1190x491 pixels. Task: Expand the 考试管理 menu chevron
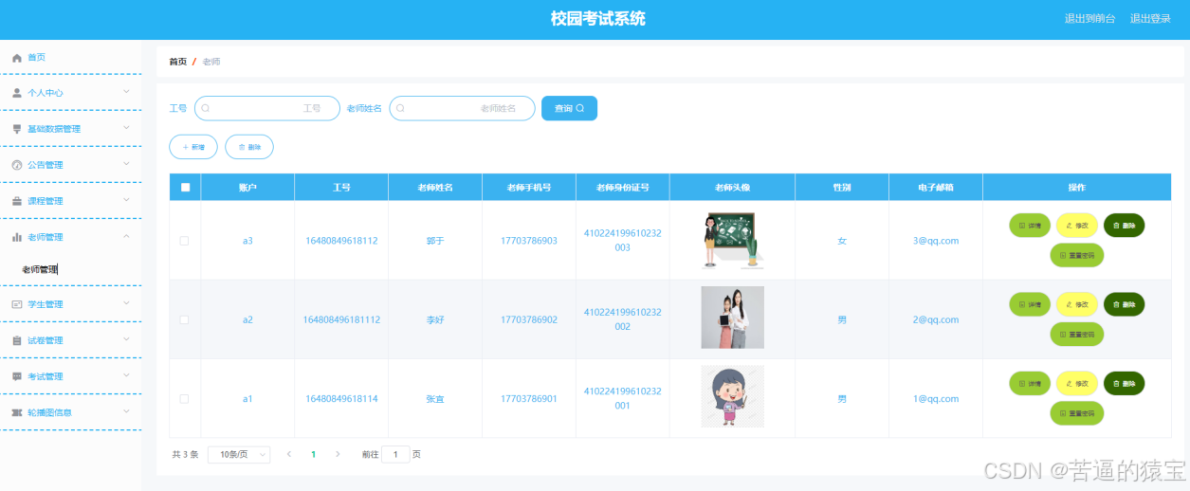coord(127,375)
